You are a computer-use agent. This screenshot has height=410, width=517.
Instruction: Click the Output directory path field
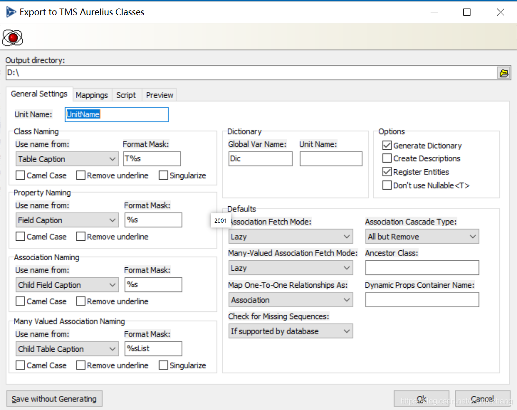coord(251,73)
